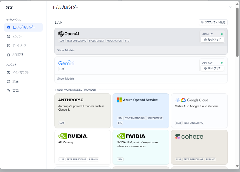Click the Gemini セットアップ button

pos(212,68)
